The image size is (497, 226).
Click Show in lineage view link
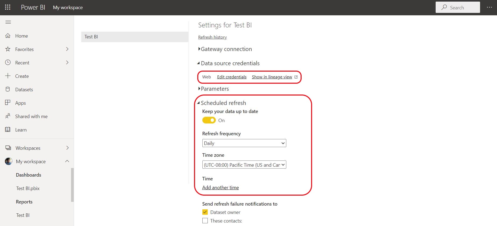[x=272, y=77]
